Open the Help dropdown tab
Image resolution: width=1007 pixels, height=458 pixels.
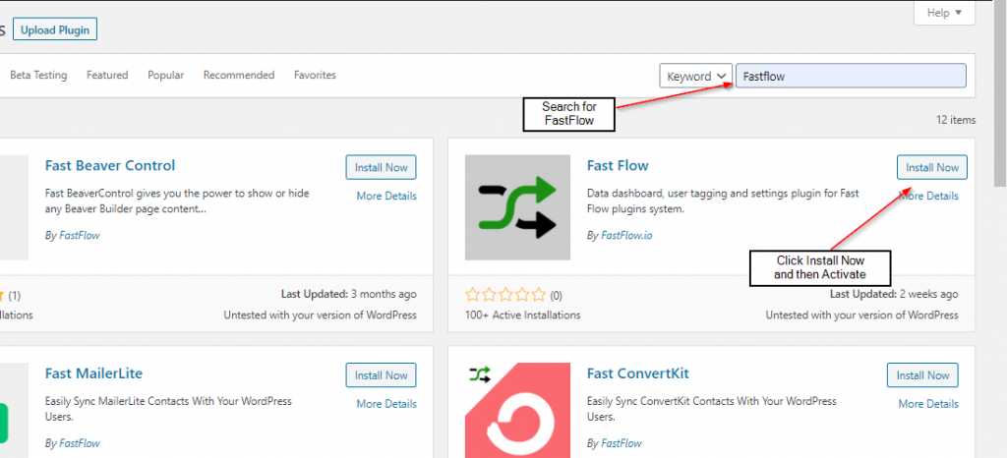[x=944, y=13]
